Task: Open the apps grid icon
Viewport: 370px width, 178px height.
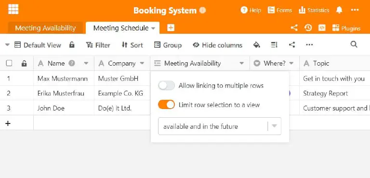Action: 13,9
